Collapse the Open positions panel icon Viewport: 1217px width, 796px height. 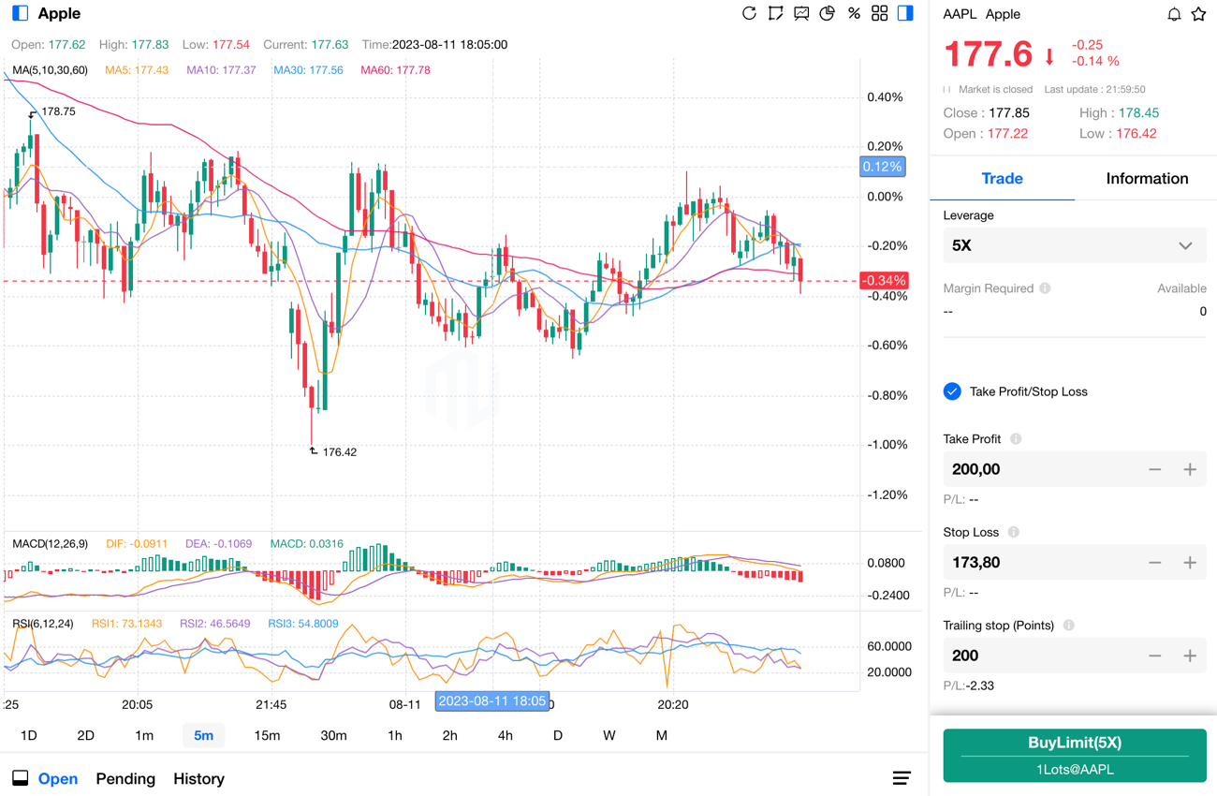20,778
